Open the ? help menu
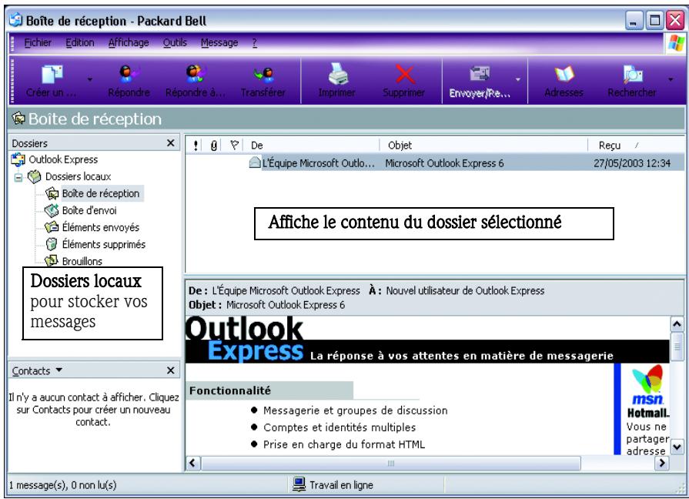Viewport: 689px width, 499px height. 254,42
